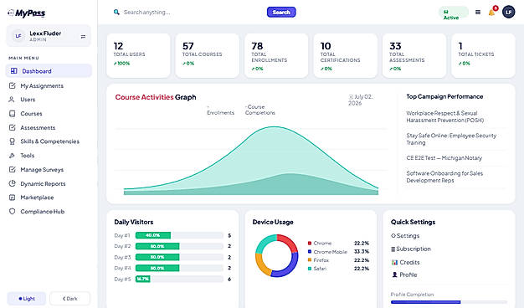Open the notifications bell icon

[491, 13]
